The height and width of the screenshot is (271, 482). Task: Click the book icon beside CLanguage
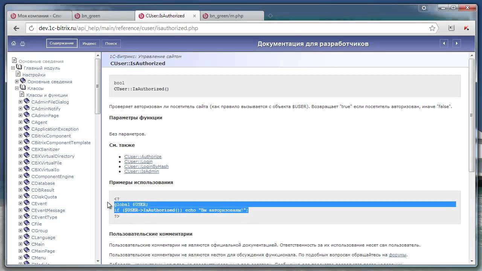click(27, 237)
